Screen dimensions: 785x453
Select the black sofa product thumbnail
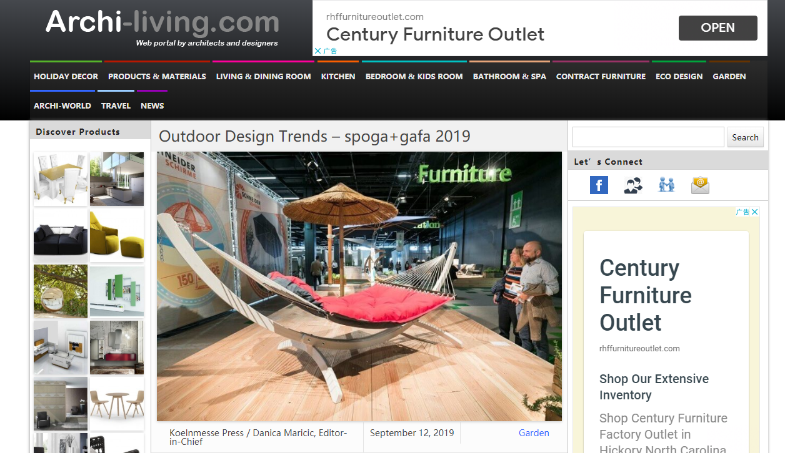pos(61,235)
